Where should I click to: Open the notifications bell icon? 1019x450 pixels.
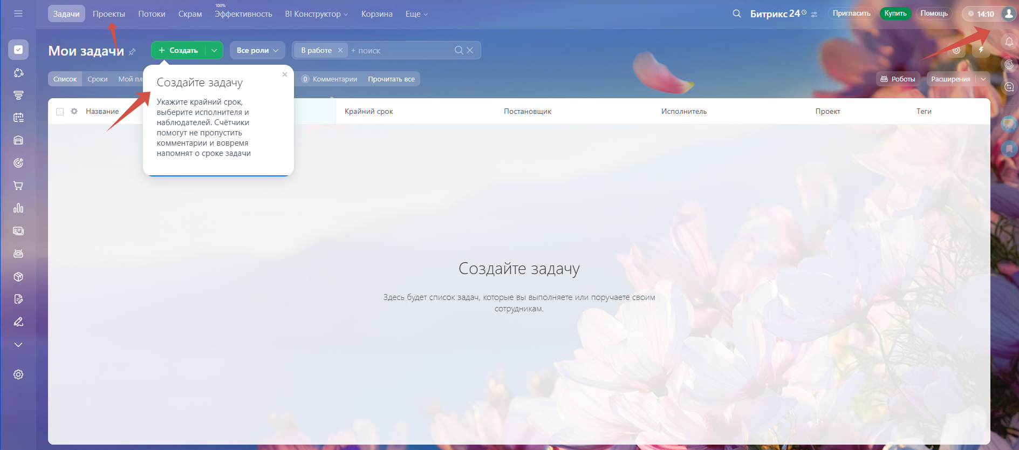[x=1009, y=42]
